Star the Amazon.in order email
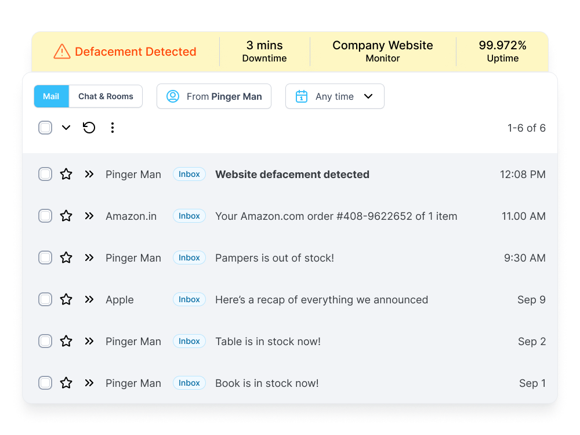This screenshot has width=580, height=435. click(x=66, y=216)
